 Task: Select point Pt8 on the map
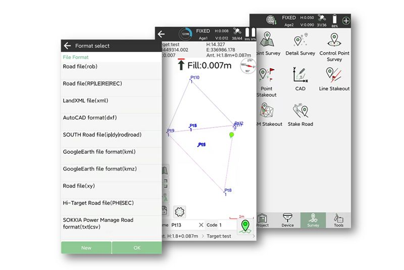[227, 191]
